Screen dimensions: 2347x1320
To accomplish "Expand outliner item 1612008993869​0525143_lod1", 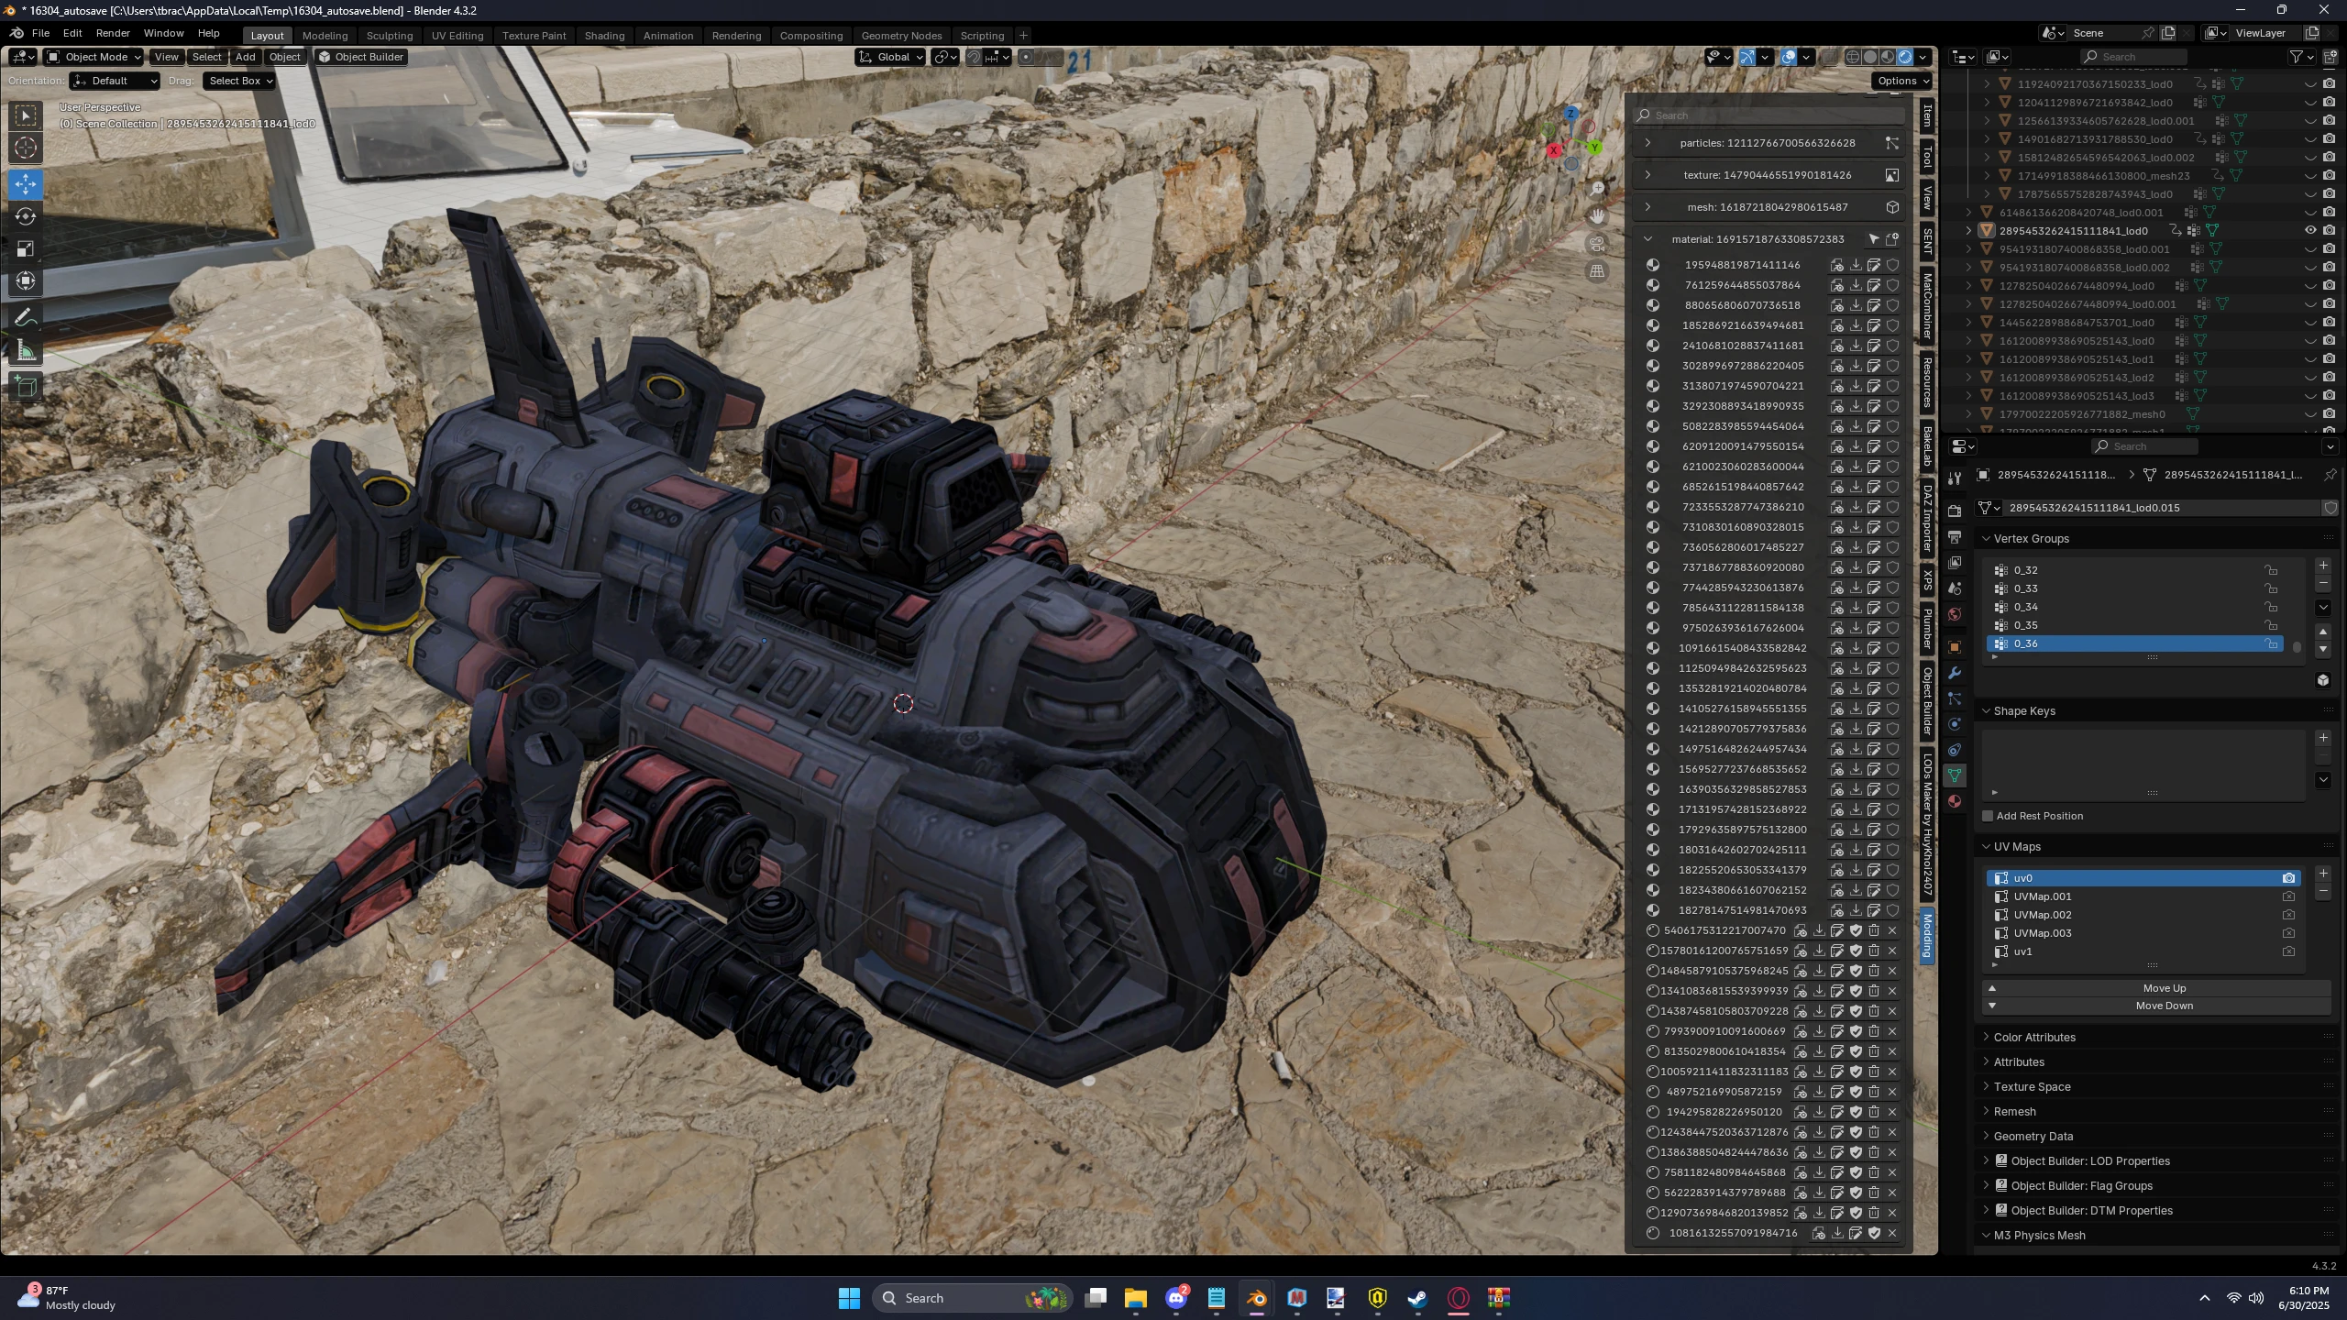I will (x=1968, y=359).
